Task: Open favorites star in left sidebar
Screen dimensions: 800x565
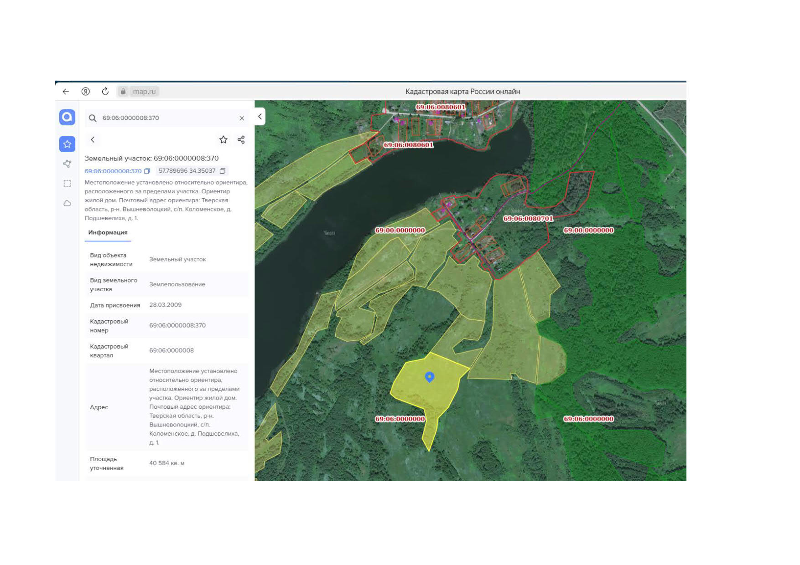Action: coord(67,144)
